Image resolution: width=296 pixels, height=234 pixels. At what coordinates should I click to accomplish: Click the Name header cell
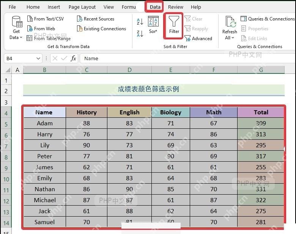pos(45,112)
